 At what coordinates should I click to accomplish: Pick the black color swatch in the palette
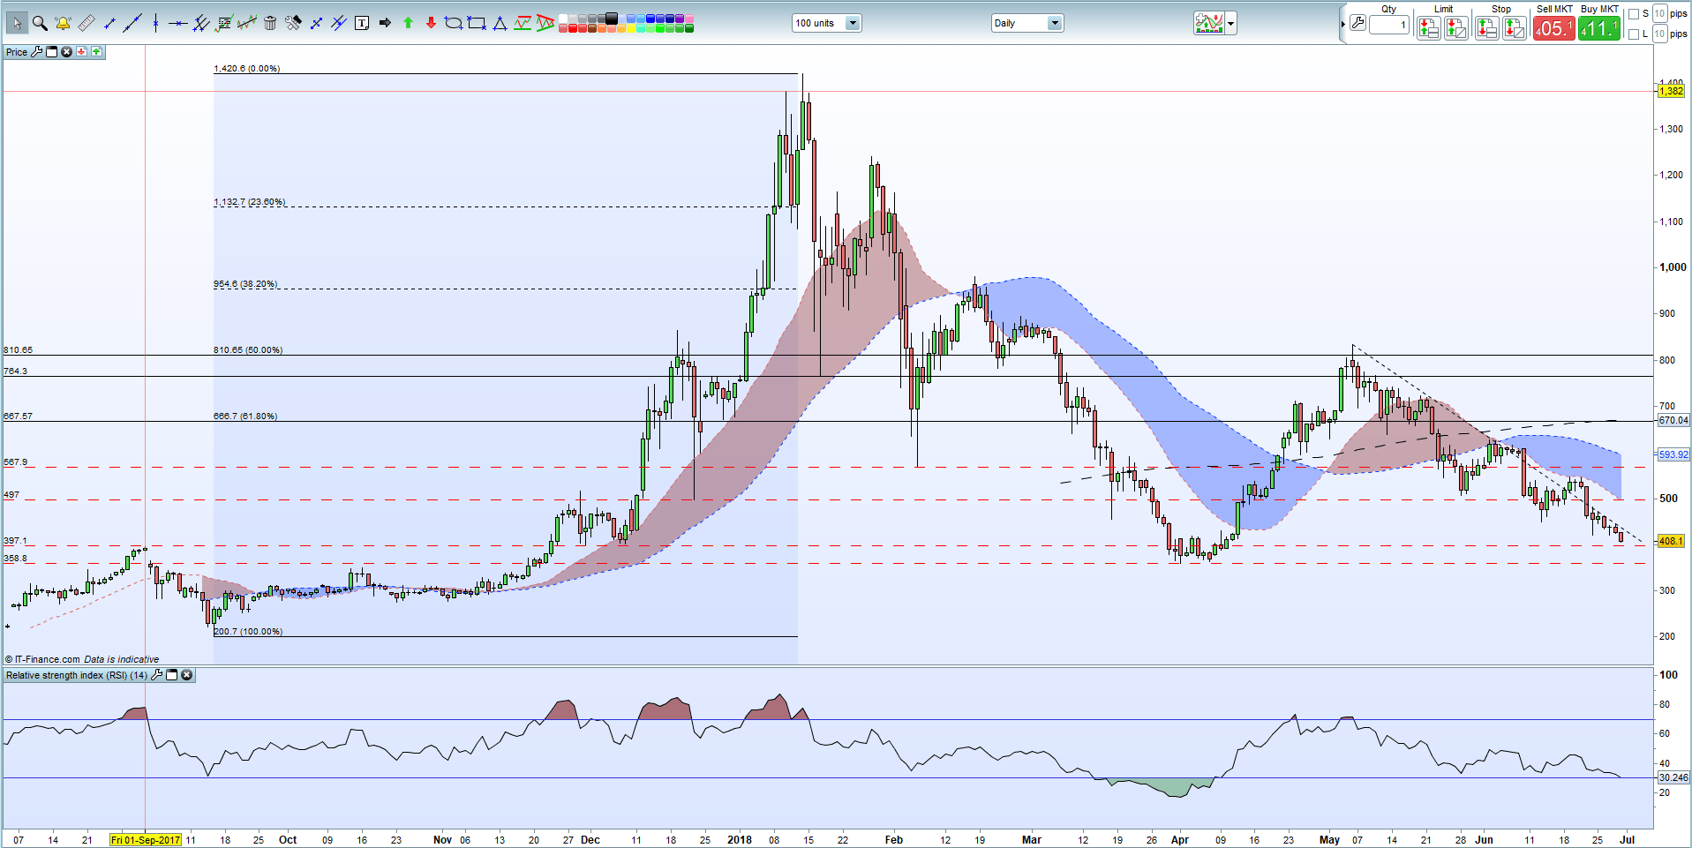(610, 19)
